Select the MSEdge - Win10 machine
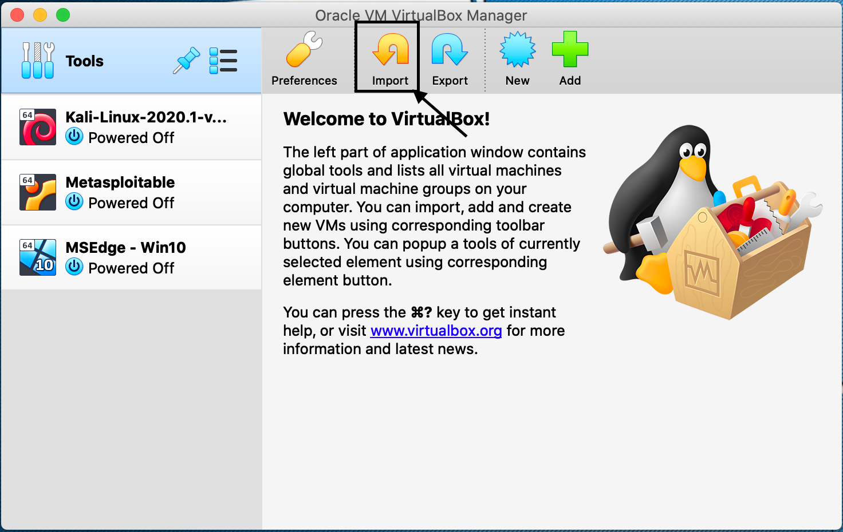 pyautogui.click(x=131, y=257)
